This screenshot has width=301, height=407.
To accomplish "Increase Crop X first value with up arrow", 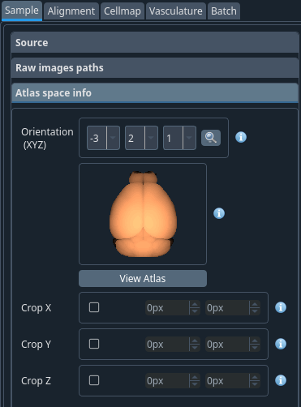I will 195,304.
